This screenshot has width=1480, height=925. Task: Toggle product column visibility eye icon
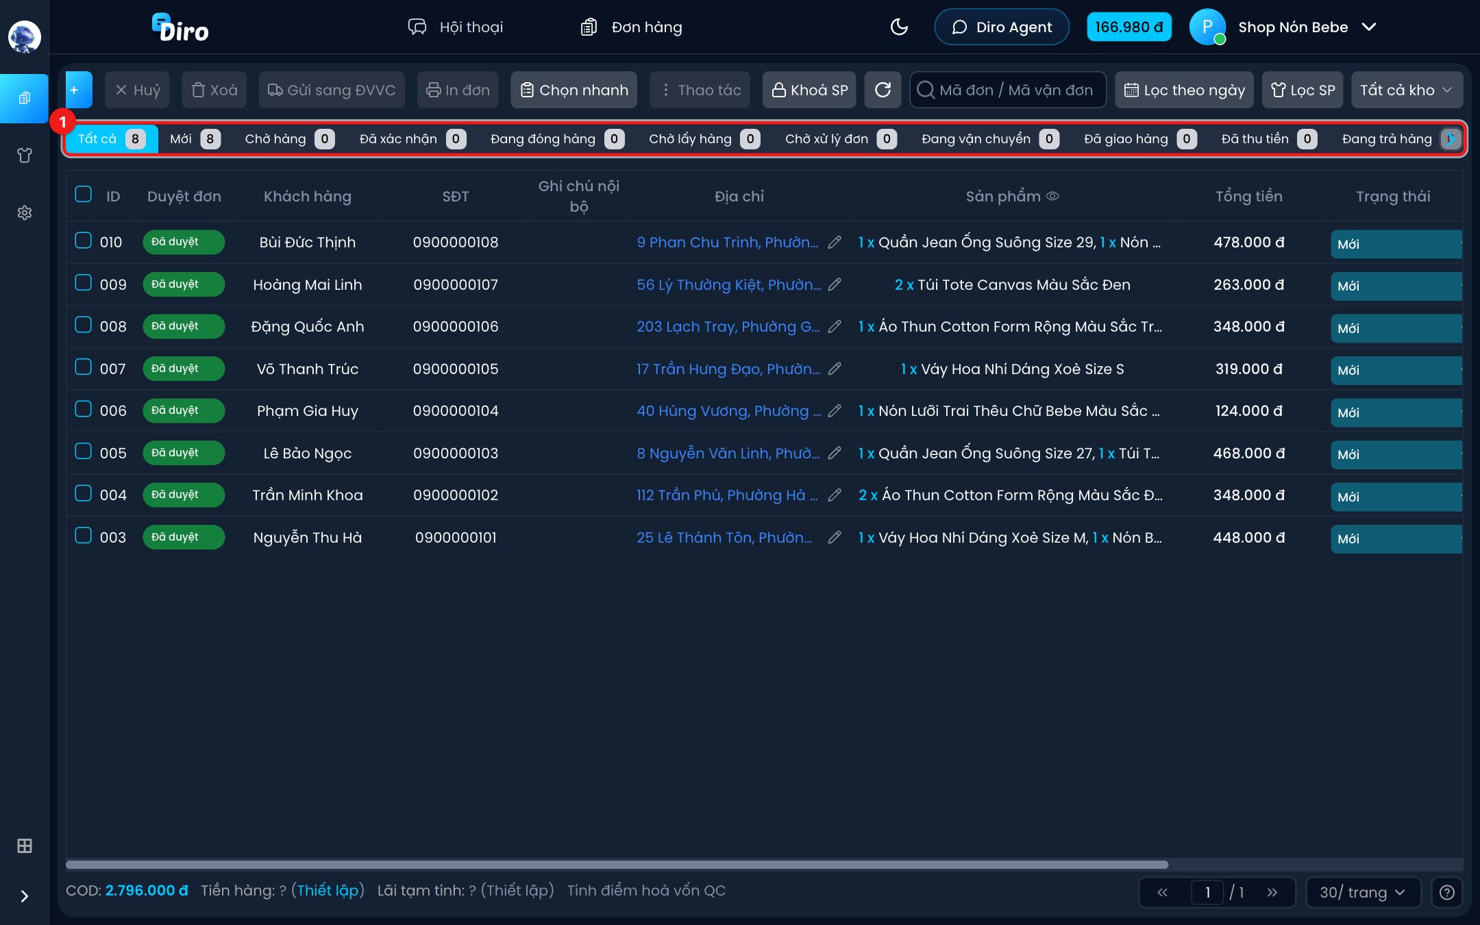coord(1052,196)
